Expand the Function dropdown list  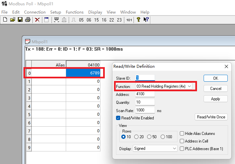pyautogui.click(x=189, y=86)
